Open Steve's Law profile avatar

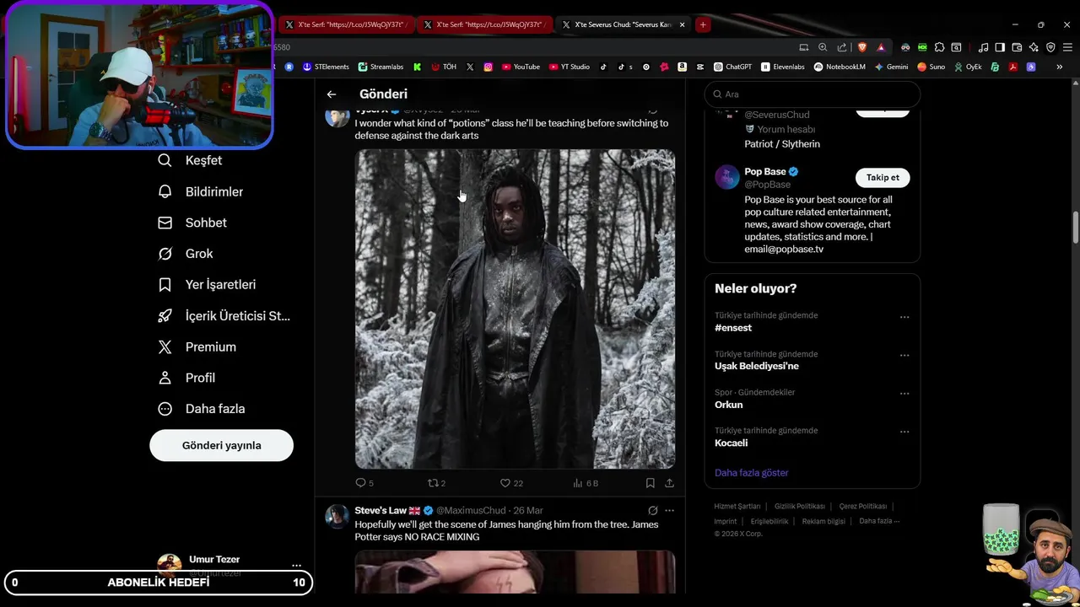[x=337, y=516]
